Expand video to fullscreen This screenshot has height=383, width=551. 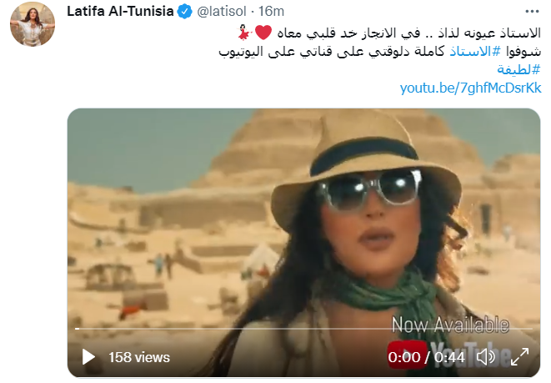click(519, 357)
